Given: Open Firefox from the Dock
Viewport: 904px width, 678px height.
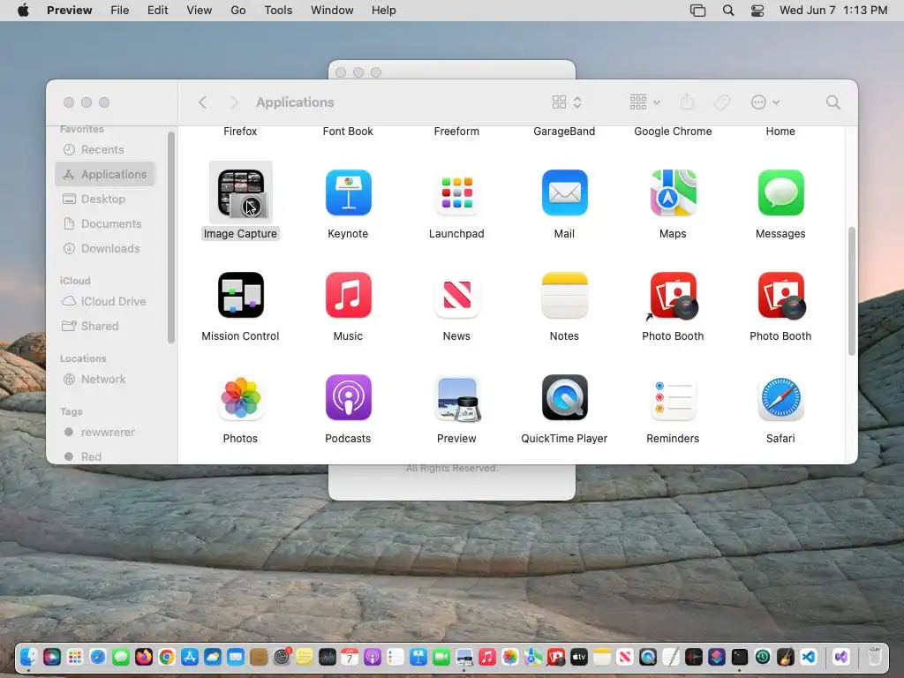Looking at the screenshot, I should (144, 657).
